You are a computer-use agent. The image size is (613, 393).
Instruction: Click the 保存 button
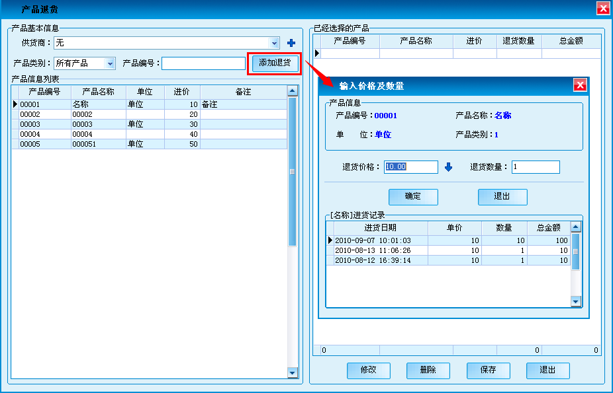488,371
